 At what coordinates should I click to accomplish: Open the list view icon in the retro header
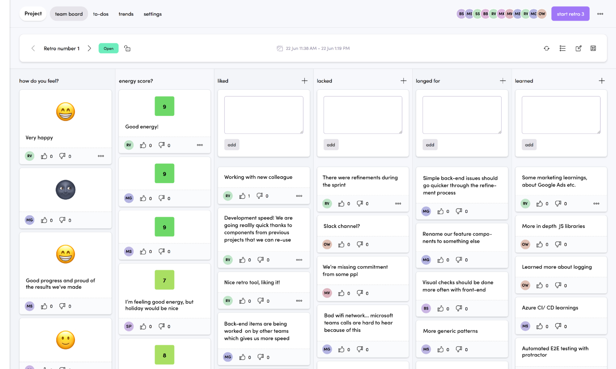coord(562,48)
